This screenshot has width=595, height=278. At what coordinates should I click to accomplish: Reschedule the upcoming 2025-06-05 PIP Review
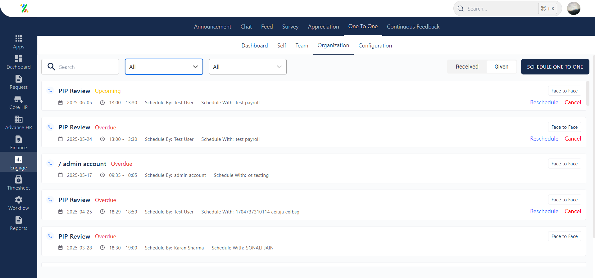pyautogui.click(x=544, y=102)
